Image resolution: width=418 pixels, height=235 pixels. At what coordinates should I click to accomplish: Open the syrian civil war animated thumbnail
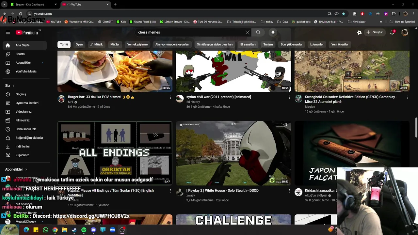233,71
